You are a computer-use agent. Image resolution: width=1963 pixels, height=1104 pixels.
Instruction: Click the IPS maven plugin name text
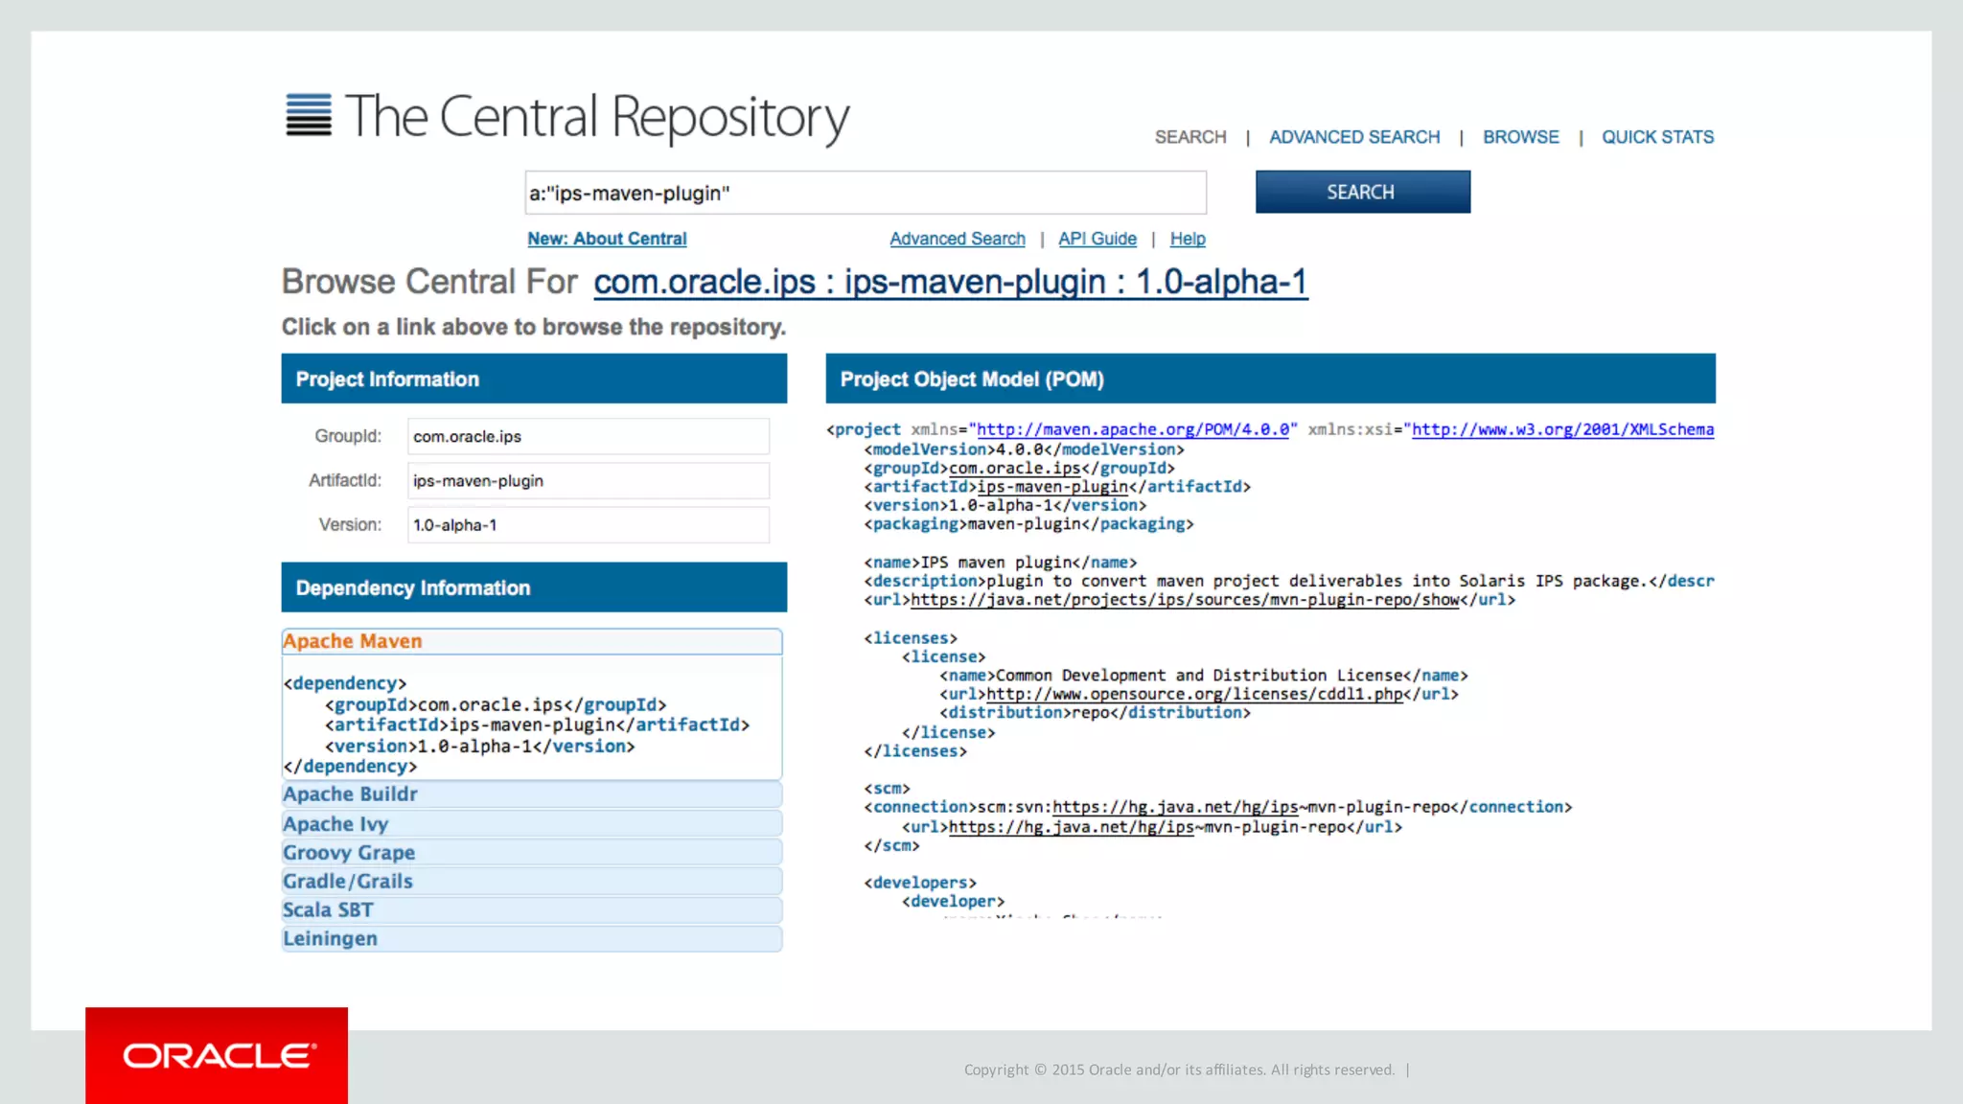996,563
